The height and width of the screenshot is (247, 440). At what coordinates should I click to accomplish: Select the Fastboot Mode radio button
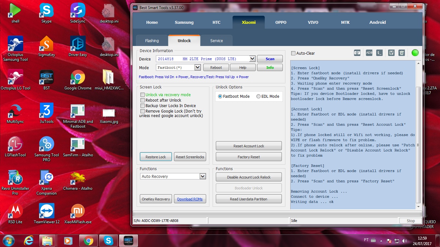pos(220,96)
